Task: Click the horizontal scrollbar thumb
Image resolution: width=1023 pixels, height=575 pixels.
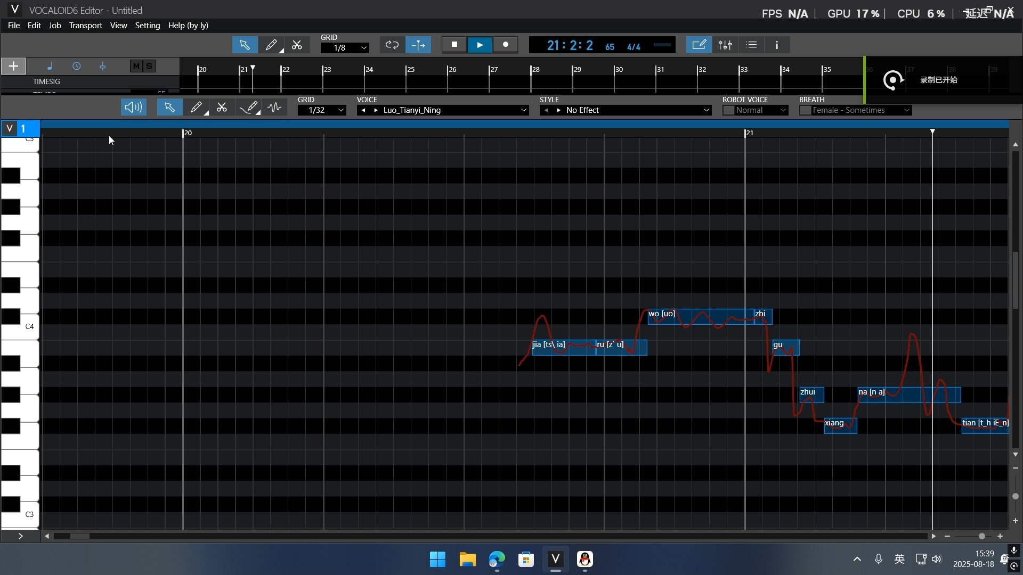Action: (80, 536)
